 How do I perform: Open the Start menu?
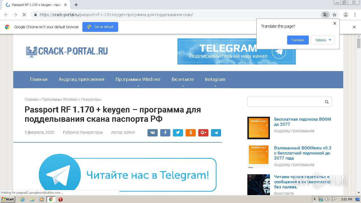pos(8,199)
